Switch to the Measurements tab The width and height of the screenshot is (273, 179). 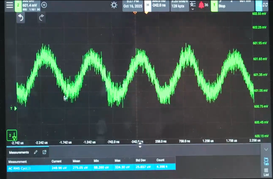click(19, 153)
